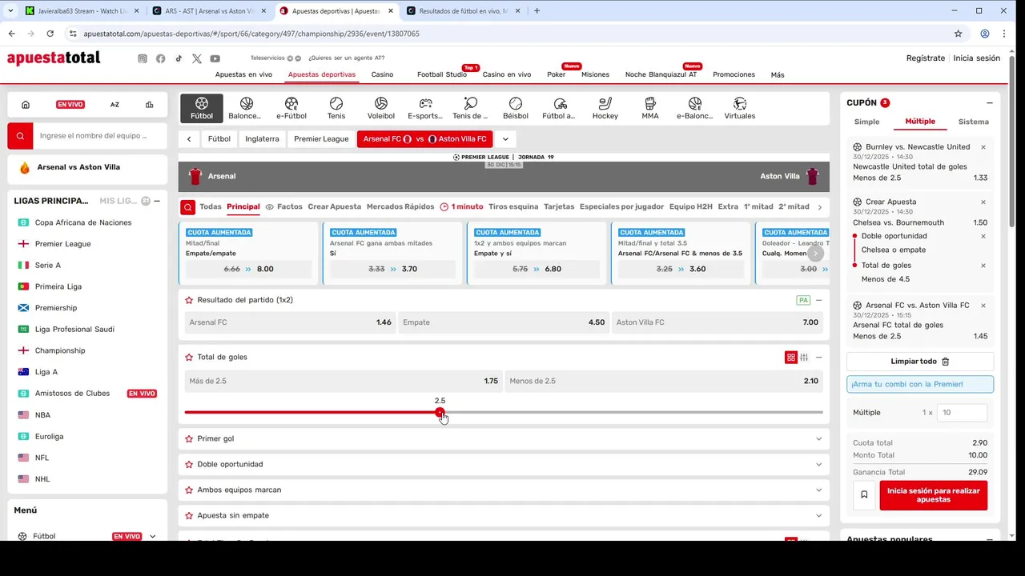1025x576 pixels.
Task: Open the YouTube social icon
Action: (215, 58)
